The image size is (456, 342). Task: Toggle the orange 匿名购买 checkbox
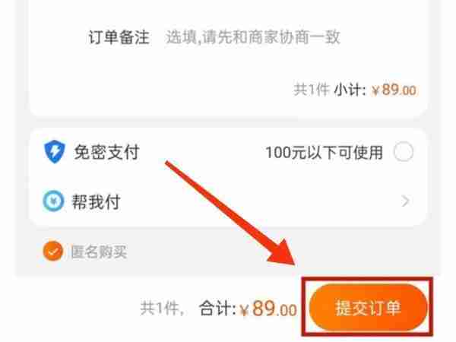coord(52,252)
